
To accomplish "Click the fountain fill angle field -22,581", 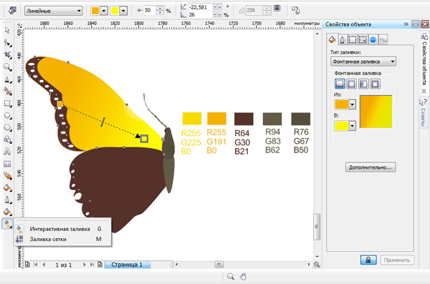I will (x=201, y=7).
